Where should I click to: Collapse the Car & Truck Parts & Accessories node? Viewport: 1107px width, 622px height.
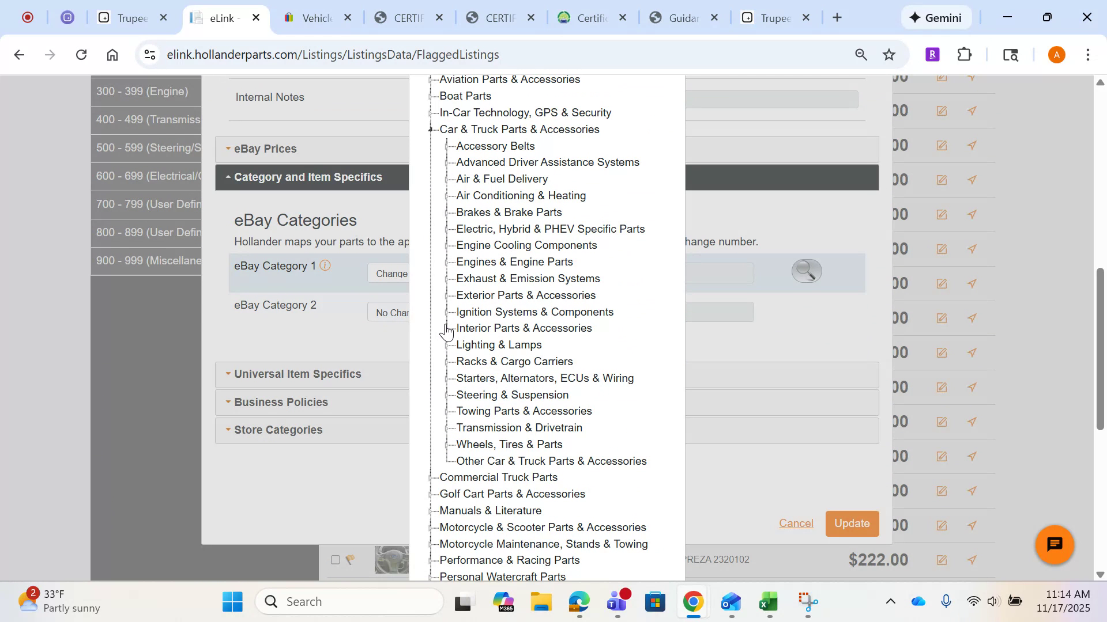click(x=431, y=129)
